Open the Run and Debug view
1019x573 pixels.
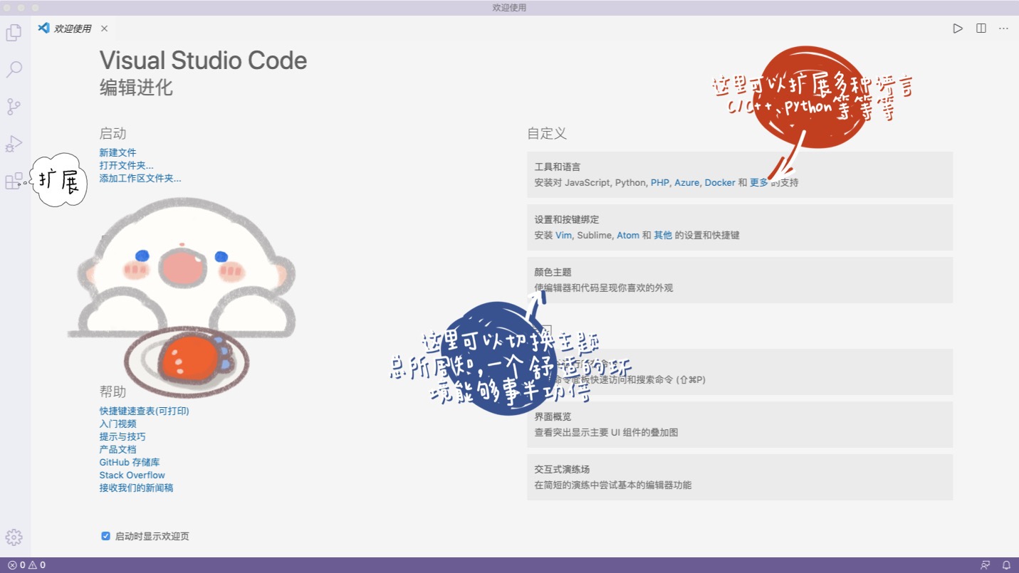[x=14, y=144]
